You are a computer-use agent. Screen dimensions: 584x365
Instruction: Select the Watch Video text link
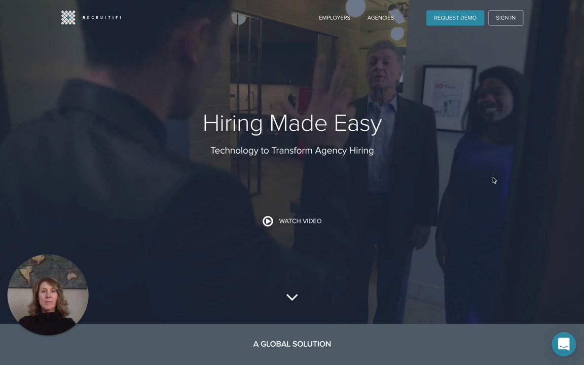[x=300, y=221]
